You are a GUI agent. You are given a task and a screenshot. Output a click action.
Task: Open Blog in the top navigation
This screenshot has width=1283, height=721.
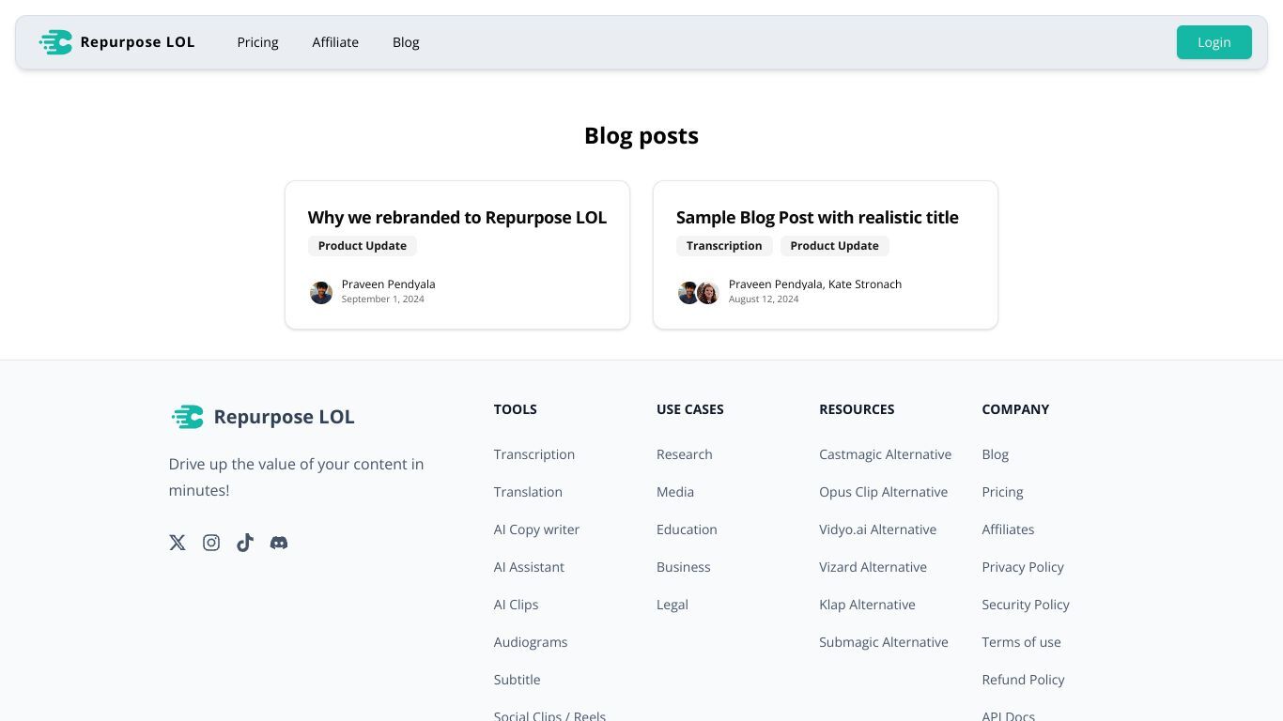coord(406,42)
